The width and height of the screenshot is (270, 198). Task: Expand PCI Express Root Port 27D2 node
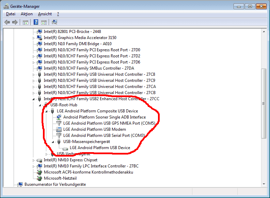[34, 56]
